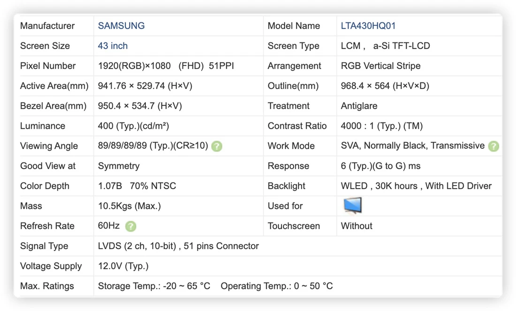Click the Pixel Number label
This screenshot has height=311, width=516.
48,66
